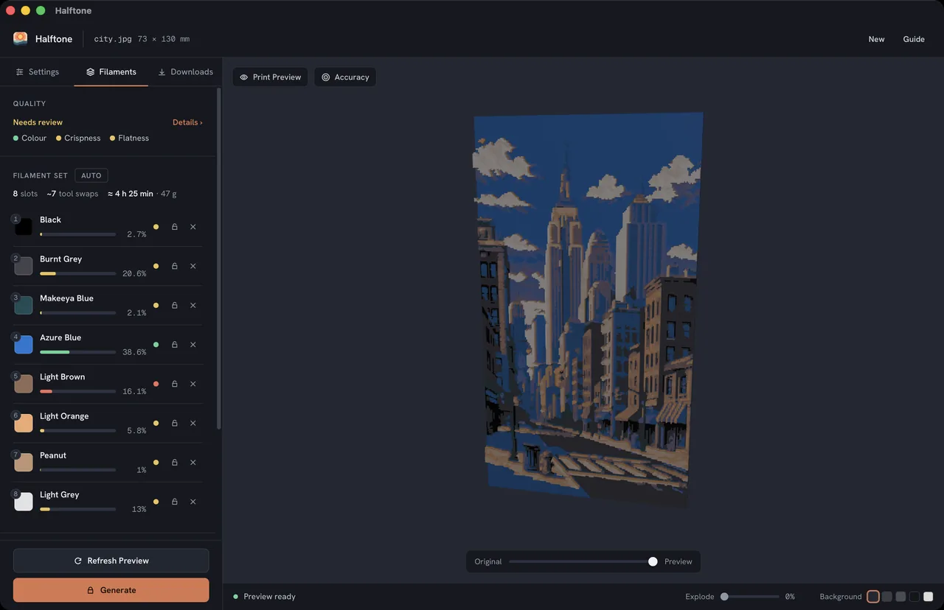This screenshot has width=944, height=610.
Task: Expand quality Details chevron link
Action: pyautogui.click(x=187, y=122)
